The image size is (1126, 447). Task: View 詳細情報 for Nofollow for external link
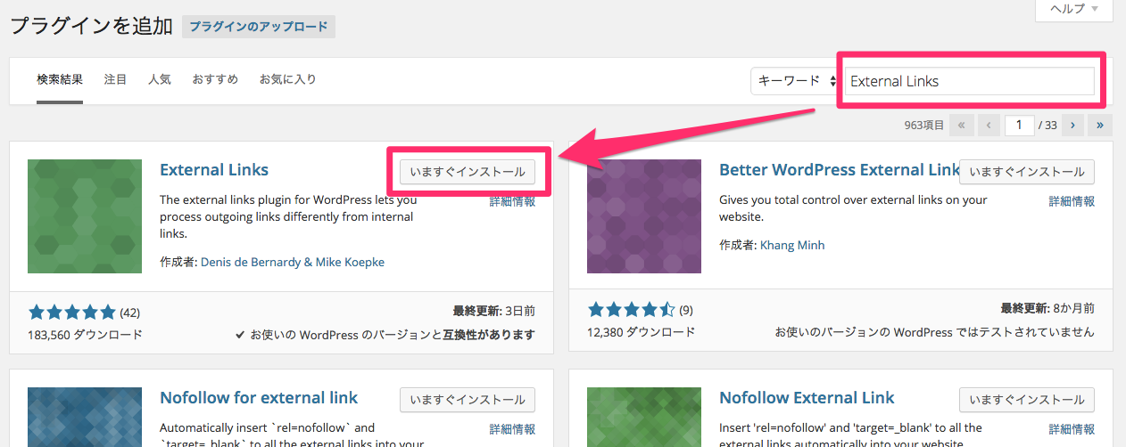[512, 429]
